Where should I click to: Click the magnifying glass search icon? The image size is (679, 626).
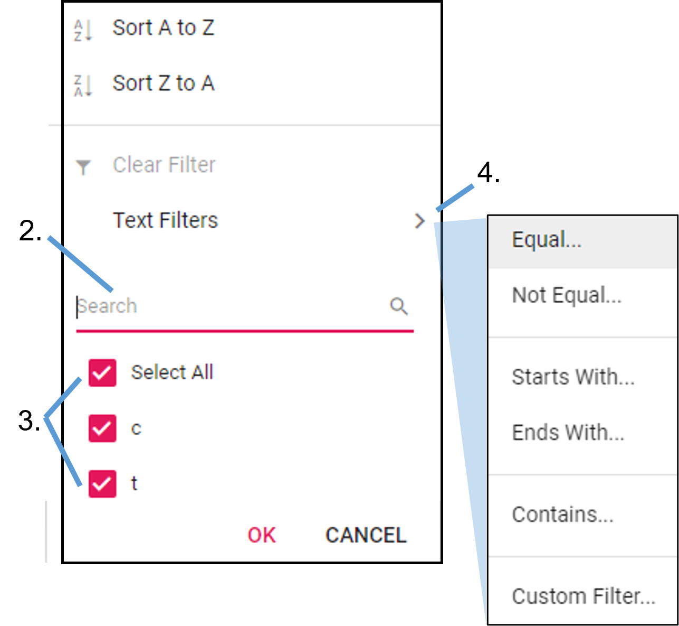399,305
